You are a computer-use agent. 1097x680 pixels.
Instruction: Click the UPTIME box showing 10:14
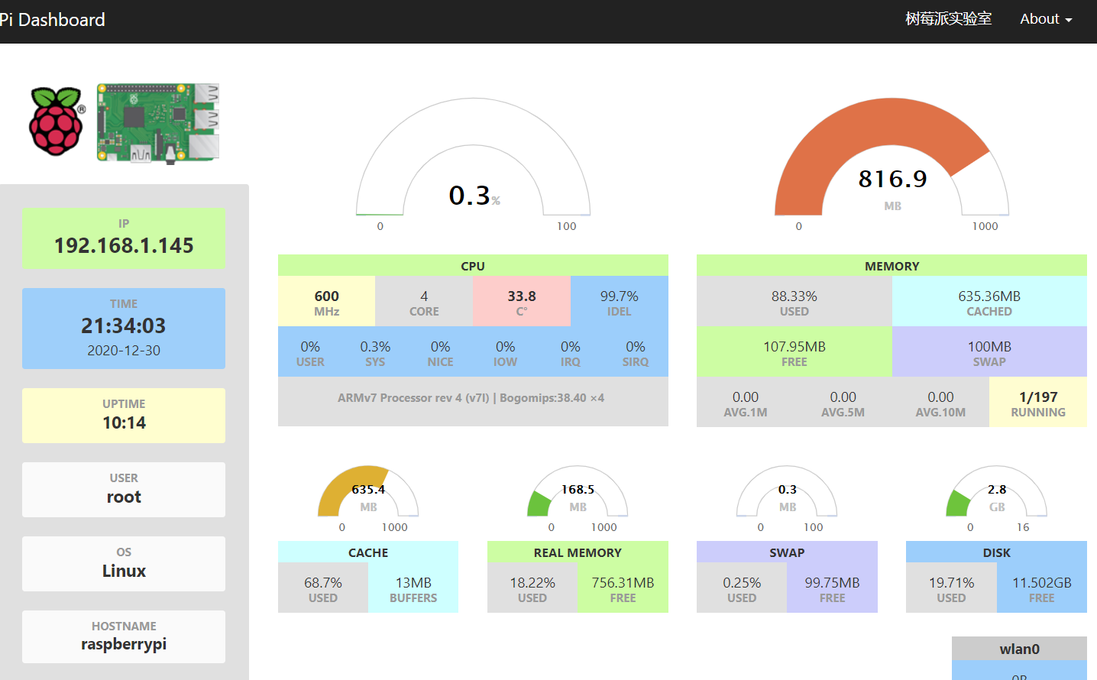(x=124, y=415)
